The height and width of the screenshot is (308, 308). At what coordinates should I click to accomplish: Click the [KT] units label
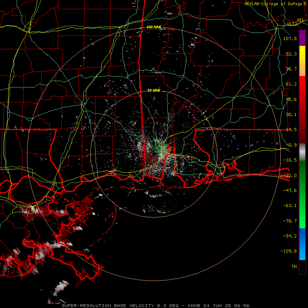(292, 24)
